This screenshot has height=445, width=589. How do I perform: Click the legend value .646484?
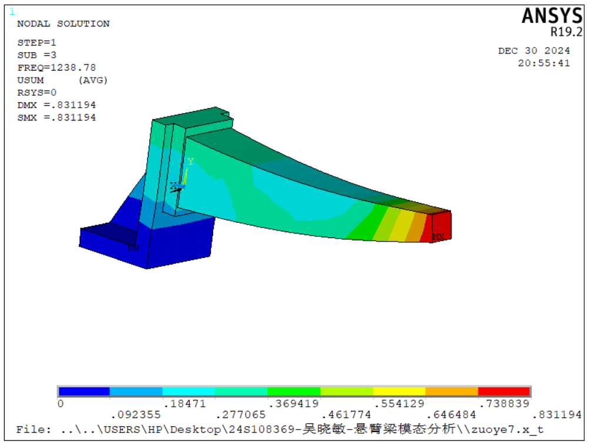click(x=451, y=415)
